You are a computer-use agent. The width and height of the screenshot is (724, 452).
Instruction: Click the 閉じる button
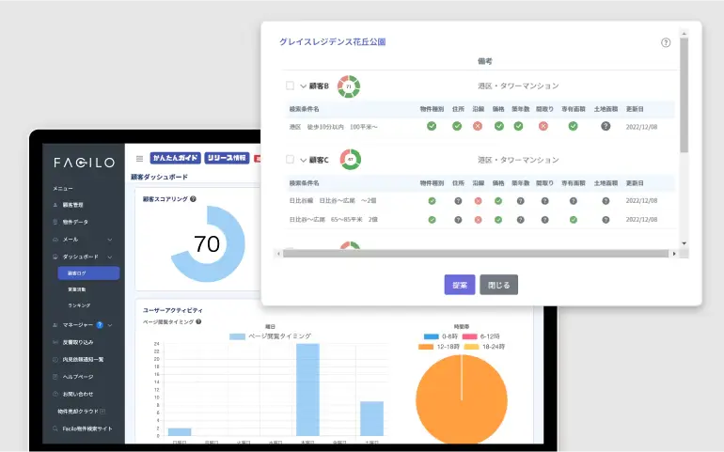(498, 285)
